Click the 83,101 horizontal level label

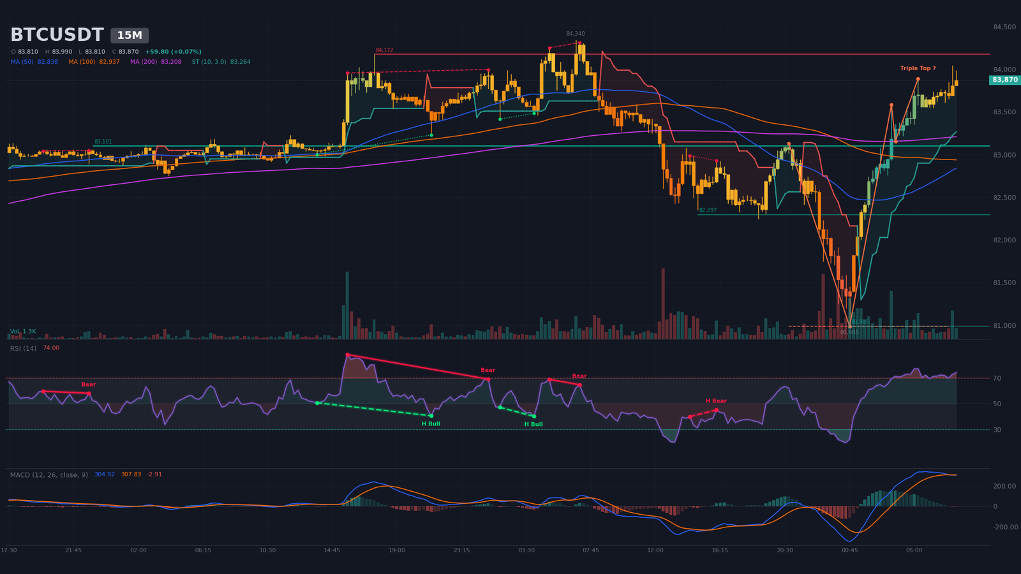103,142
